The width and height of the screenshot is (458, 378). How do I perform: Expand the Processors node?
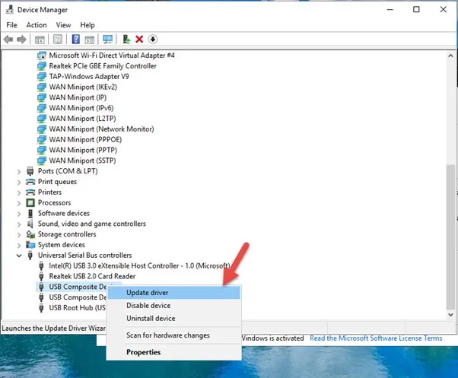point(19,203)
